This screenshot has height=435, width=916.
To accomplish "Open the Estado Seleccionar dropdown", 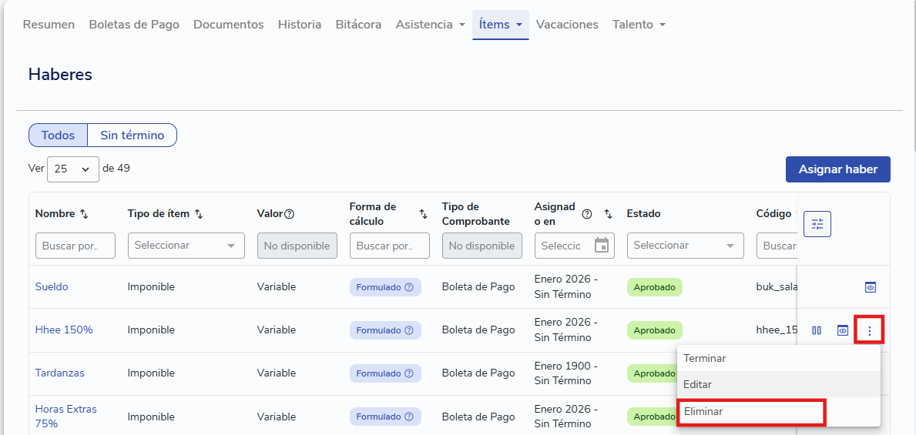I will [685, 246].
